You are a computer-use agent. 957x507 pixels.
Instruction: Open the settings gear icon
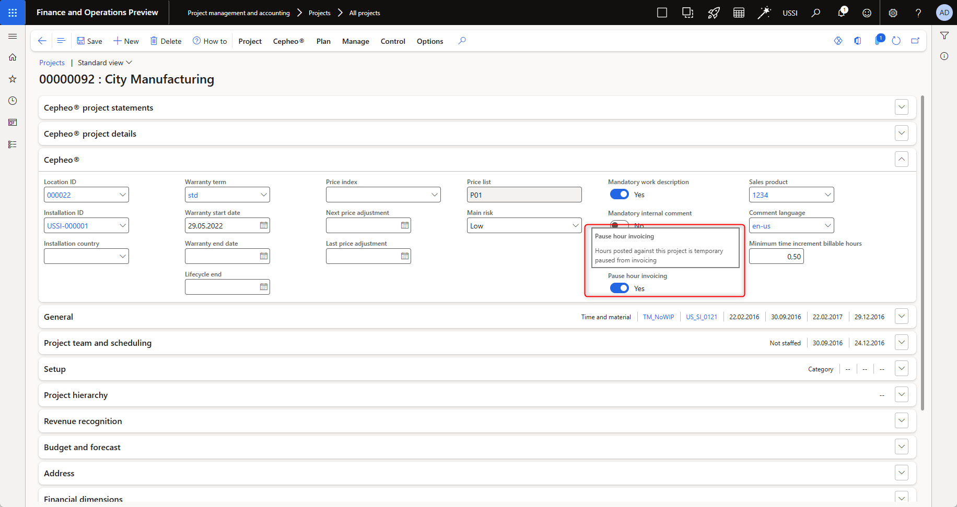click(893, 13)
